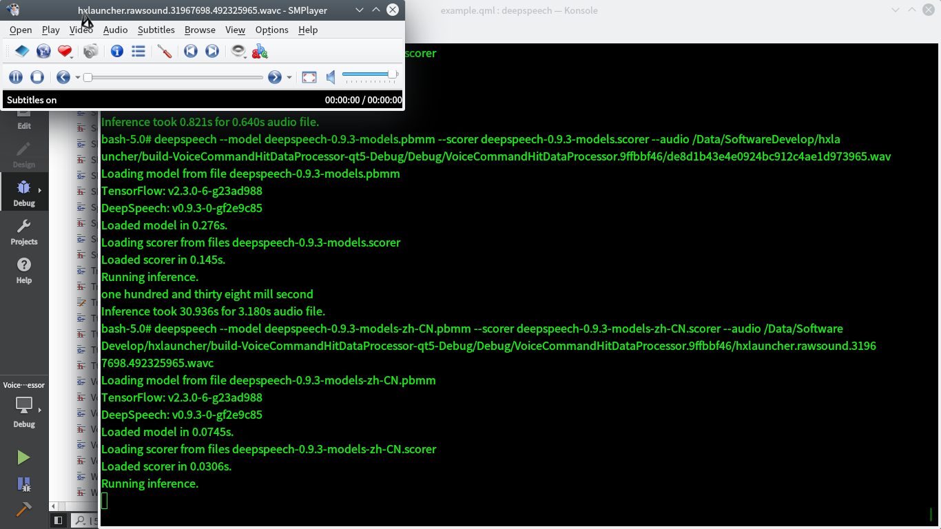Open the Subtitles menu in SMPlayer
The width and height of the screenshot is (941, 529).
(156, 30)
